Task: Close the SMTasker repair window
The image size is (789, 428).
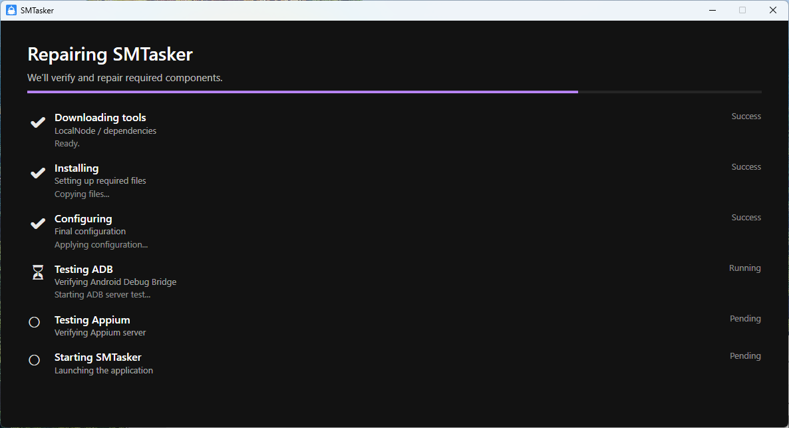Action: (772, 10)
